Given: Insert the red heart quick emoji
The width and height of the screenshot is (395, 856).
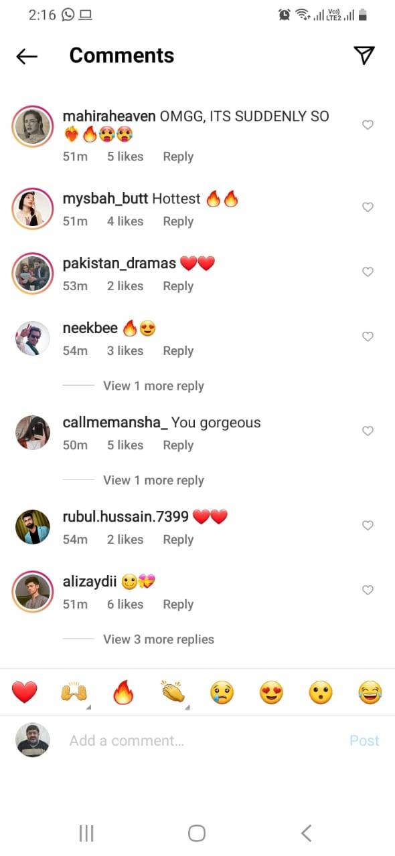Looking at the screenshot, I should pos(25,692).
